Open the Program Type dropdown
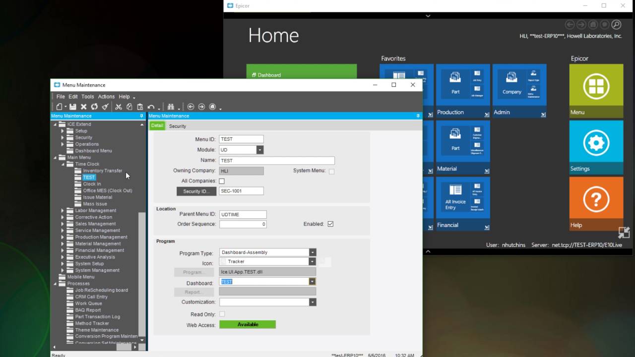635x357 pixels. coord(312,252)
